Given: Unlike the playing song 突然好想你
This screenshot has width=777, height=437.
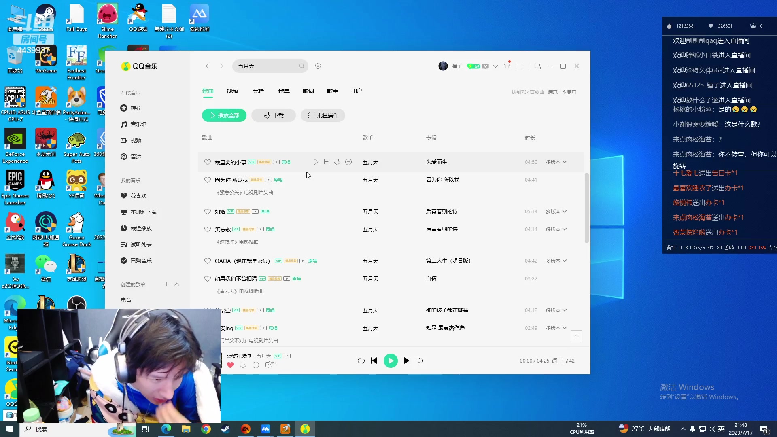Looking at the screenshot, I should pyautogui.click(x=230, y=365).
